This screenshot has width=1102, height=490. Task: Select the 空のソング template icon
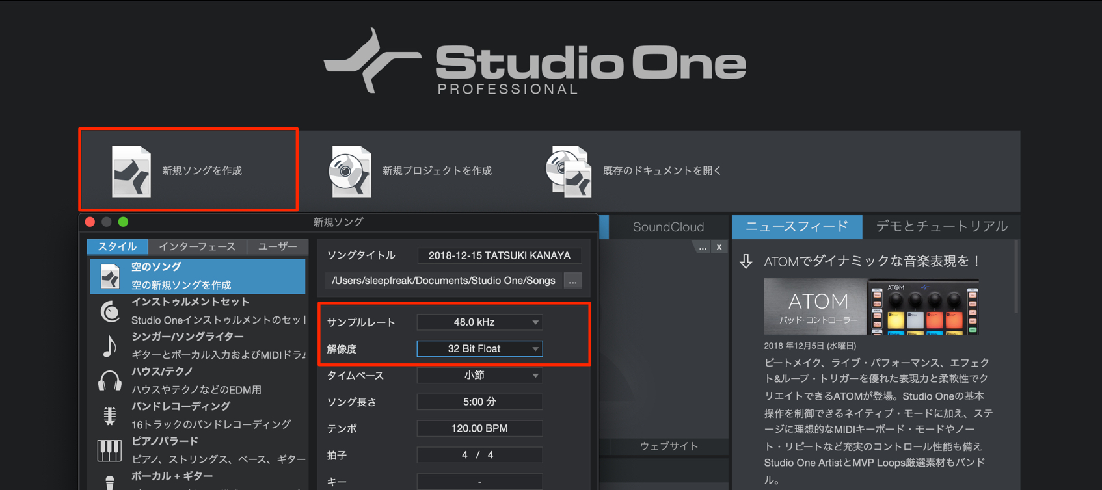pyautogui.click(x=110, y=276)
